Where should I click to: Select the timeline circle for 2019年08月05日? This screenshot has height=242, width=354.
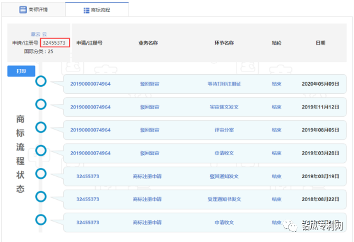click(41, 127)
